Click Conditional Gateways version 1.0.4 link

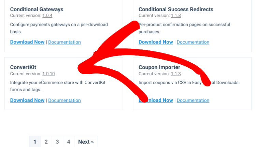tap(47, 15)
